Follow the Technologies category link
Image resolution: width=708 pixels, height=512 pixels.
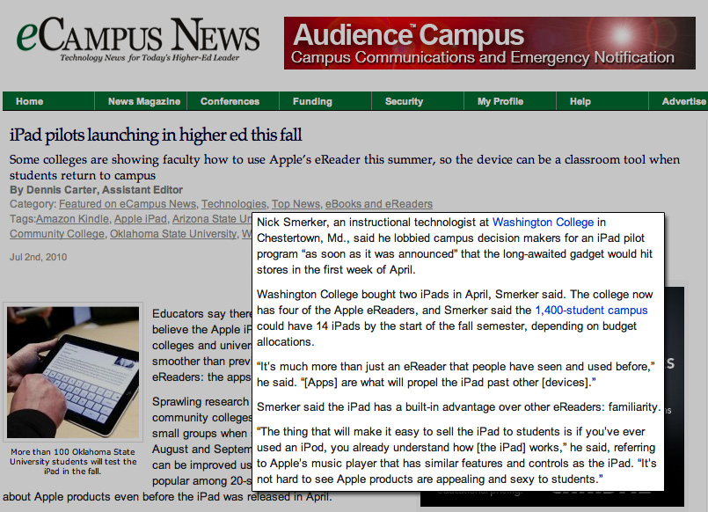coord(234,204)
